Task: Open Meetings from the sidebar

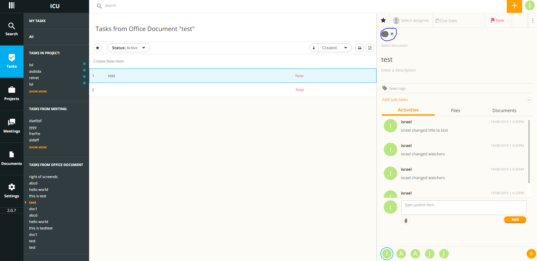Action: pyautogui.click(x=11, y=126)
